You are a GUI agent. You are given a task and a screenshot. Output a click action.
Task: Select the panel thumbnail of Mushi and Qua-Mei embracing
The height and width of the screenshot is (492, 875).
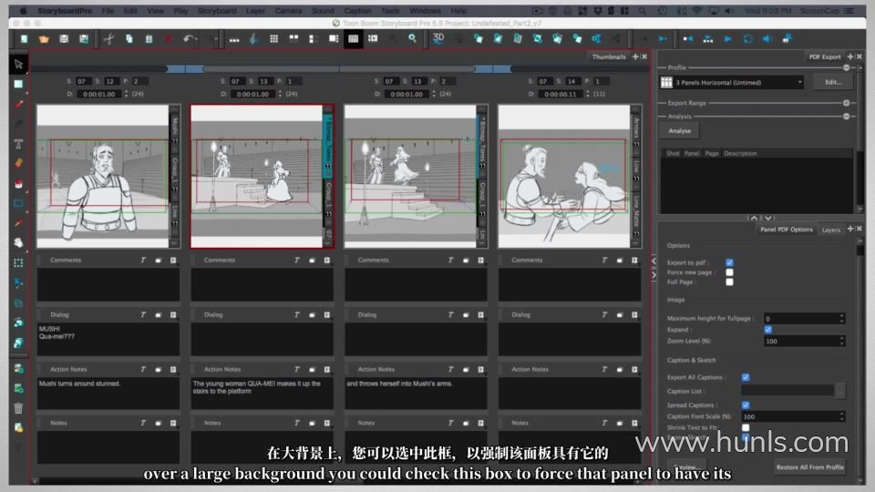(x=563, y=176)
